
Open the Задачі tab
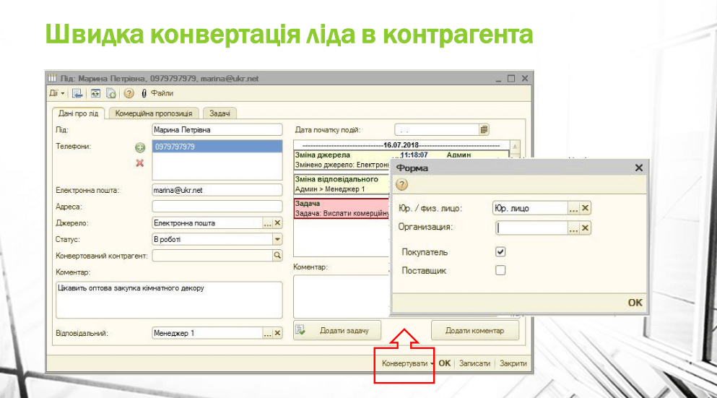coord(220,113)
